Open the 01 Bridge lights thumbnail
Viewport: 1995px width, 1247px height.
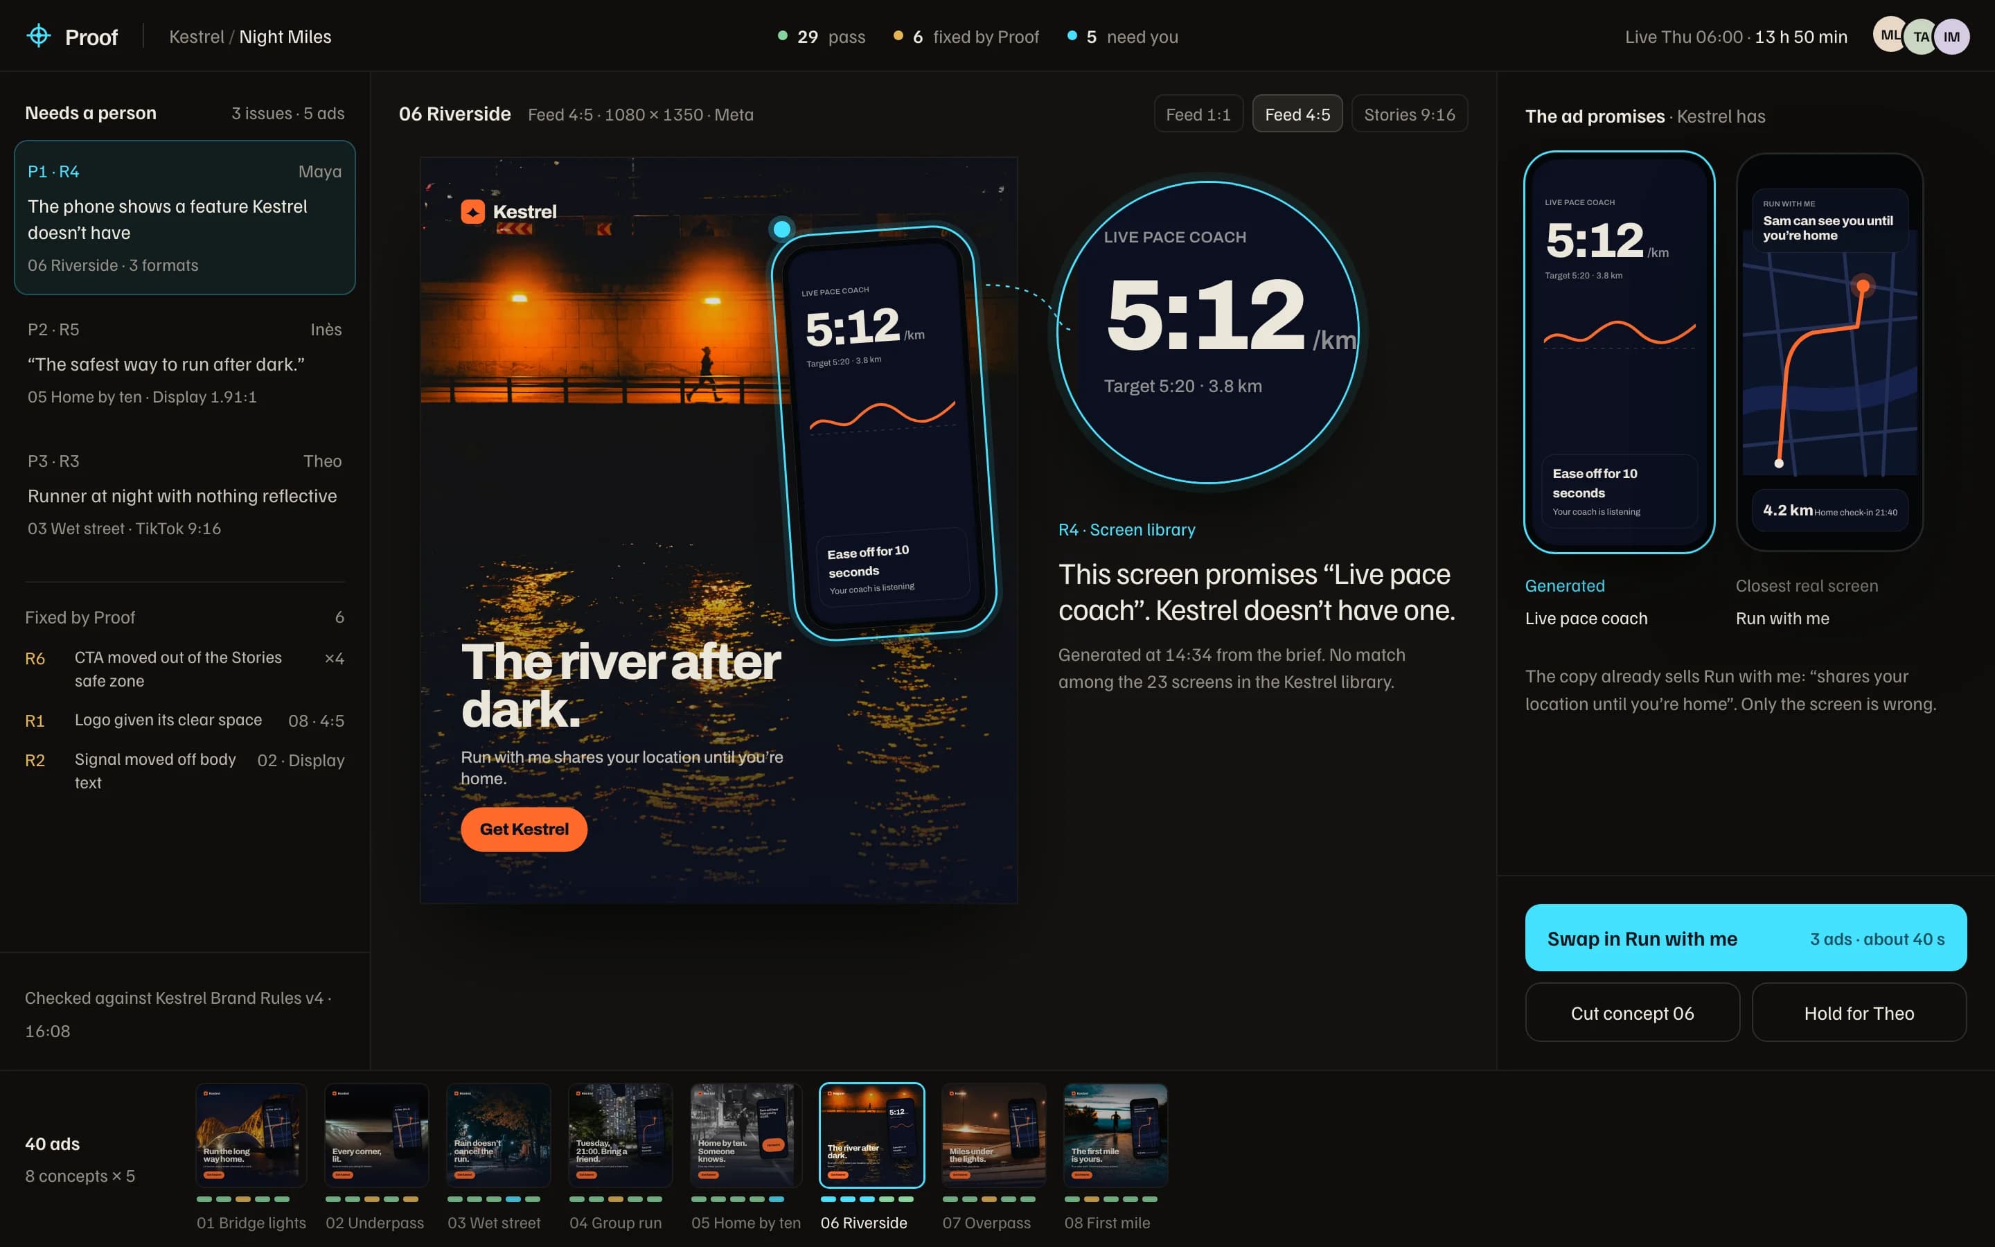pyautogui.click(x=251, y=1135)
